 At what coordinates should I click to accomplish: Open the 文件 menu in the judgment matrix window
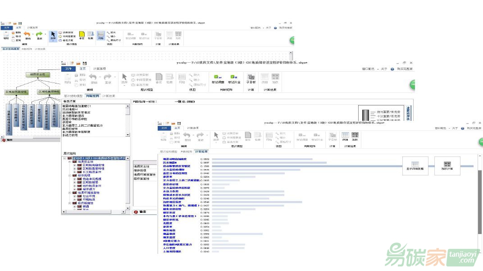pyautogui.click(x=68, y=69)
